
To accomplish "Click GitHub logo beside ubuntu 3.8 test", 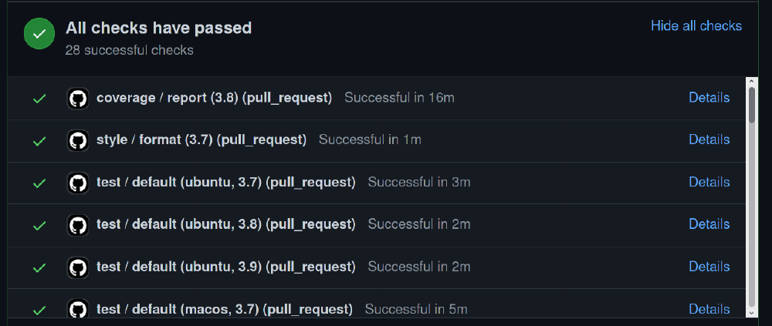I will [x=77, y=225].
